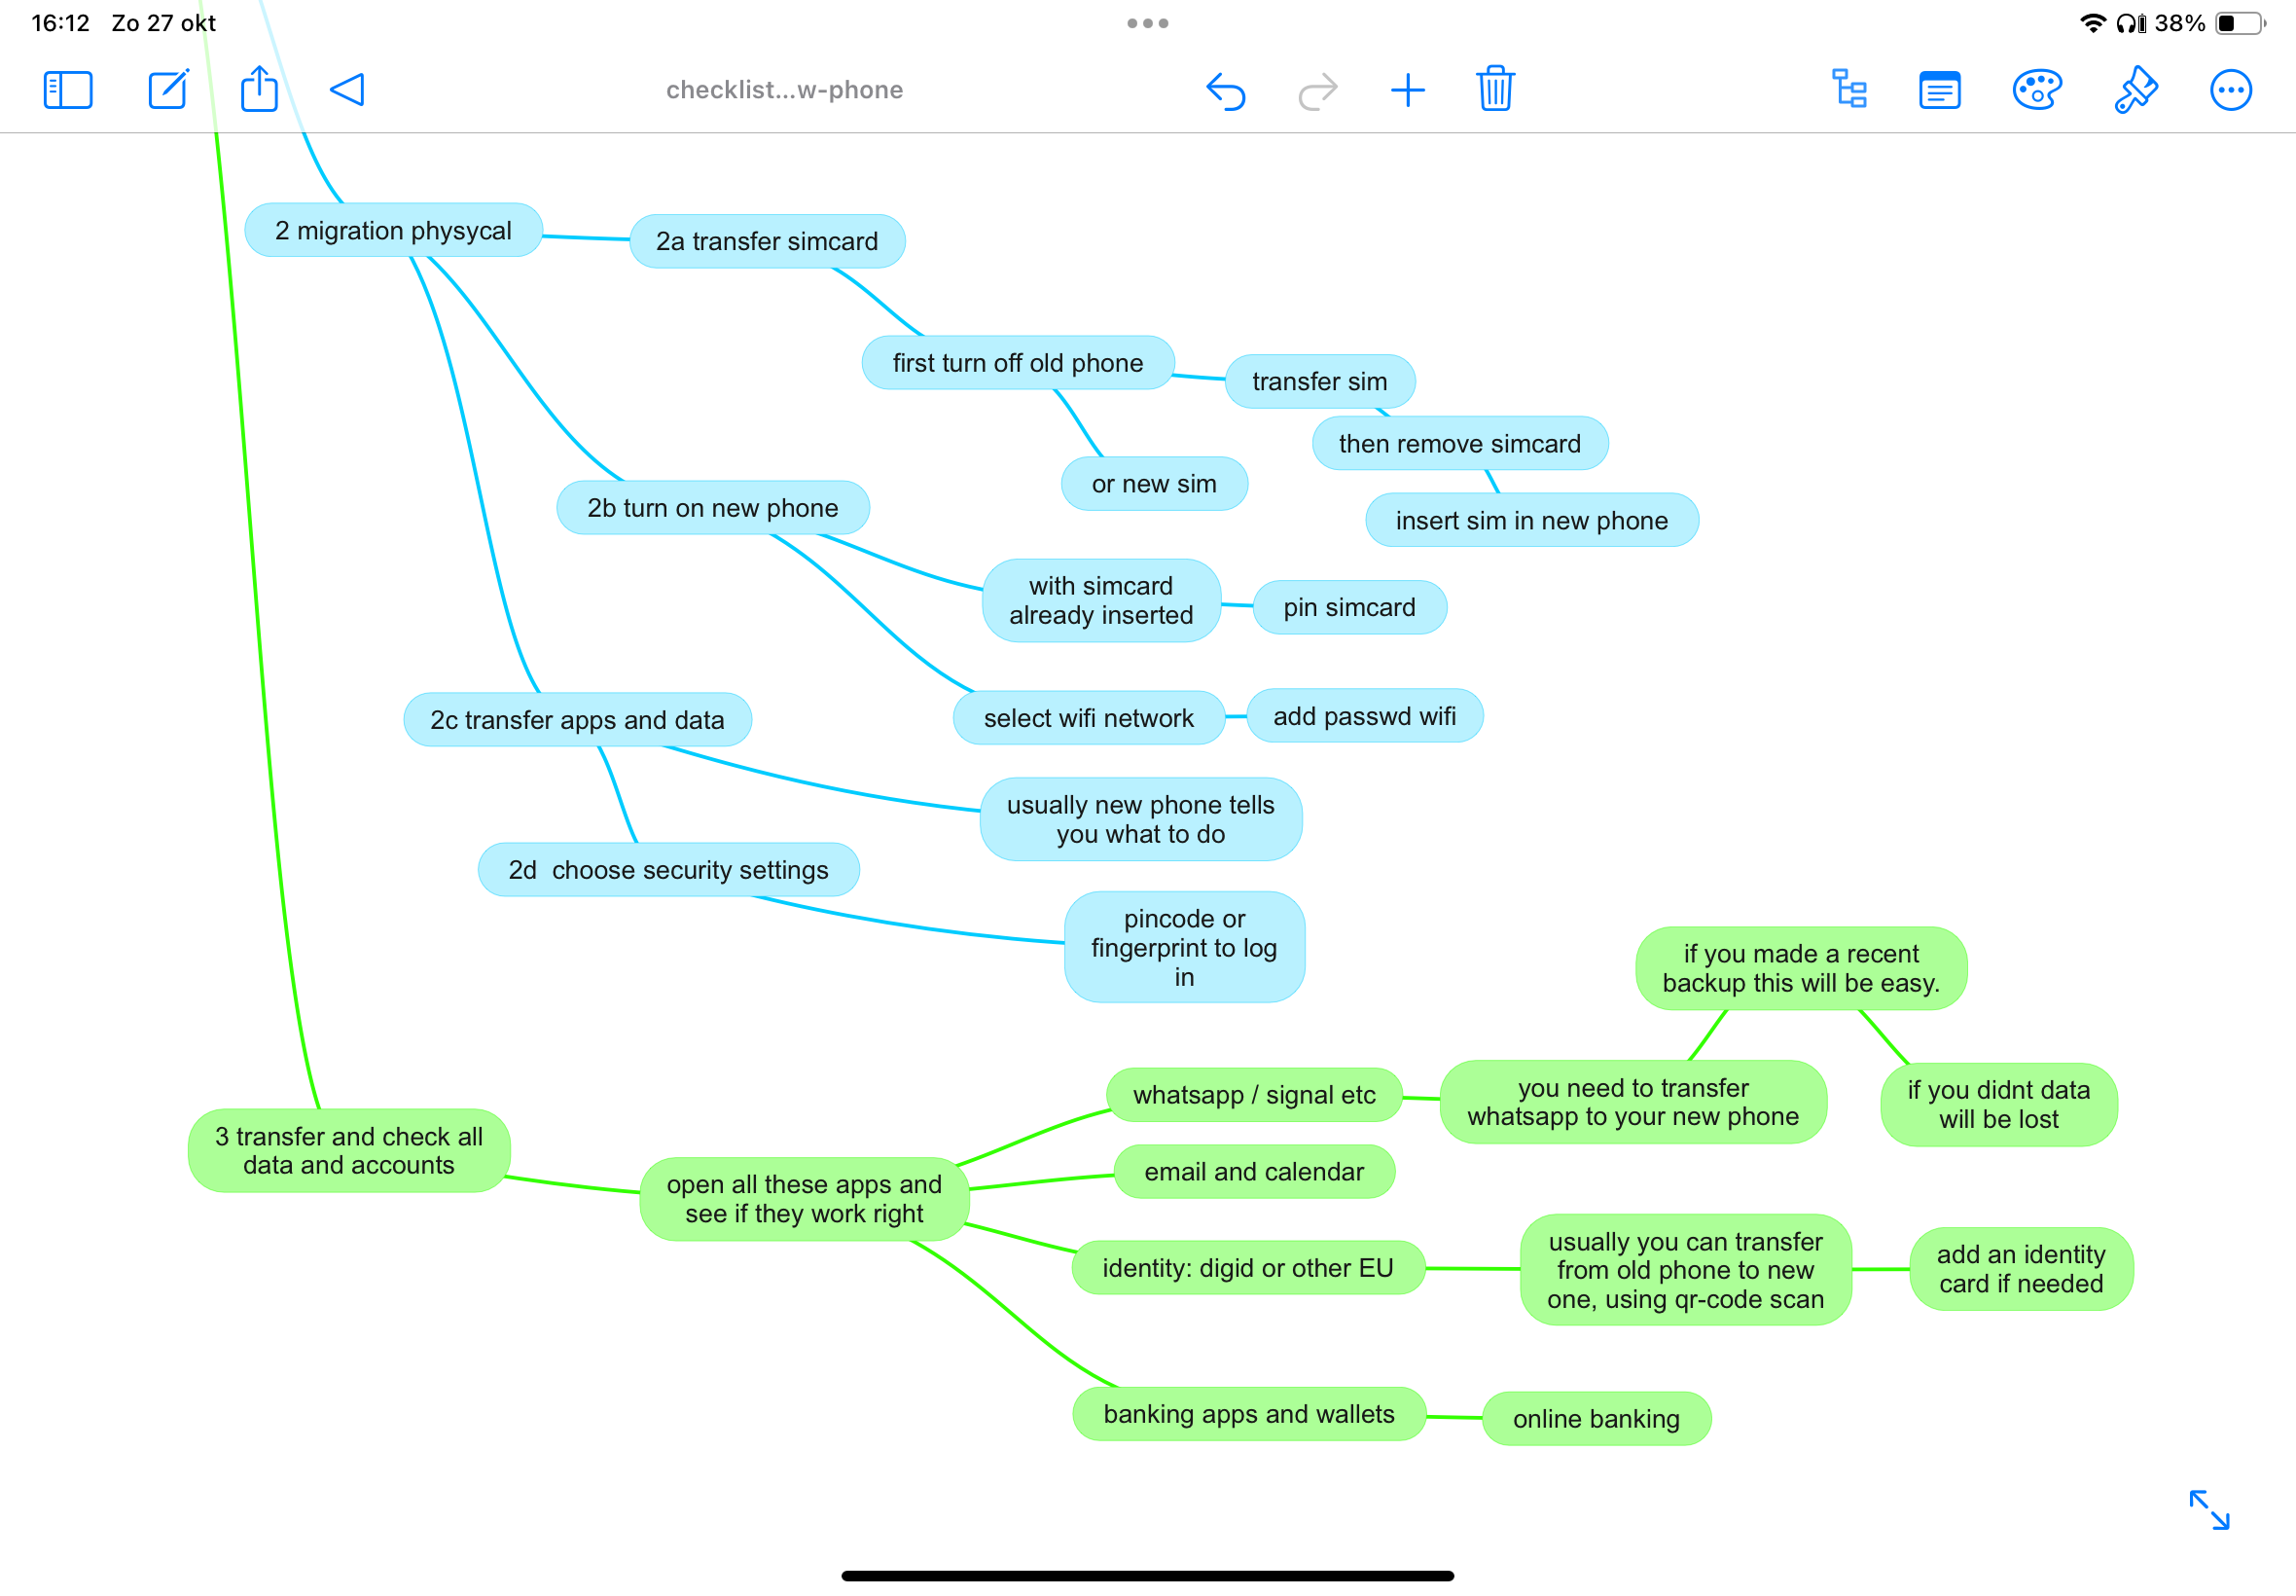Viewport: 2296px width, 1596px height.
Task: Open the style paintbrush icon
Action: coord(2136,89)
